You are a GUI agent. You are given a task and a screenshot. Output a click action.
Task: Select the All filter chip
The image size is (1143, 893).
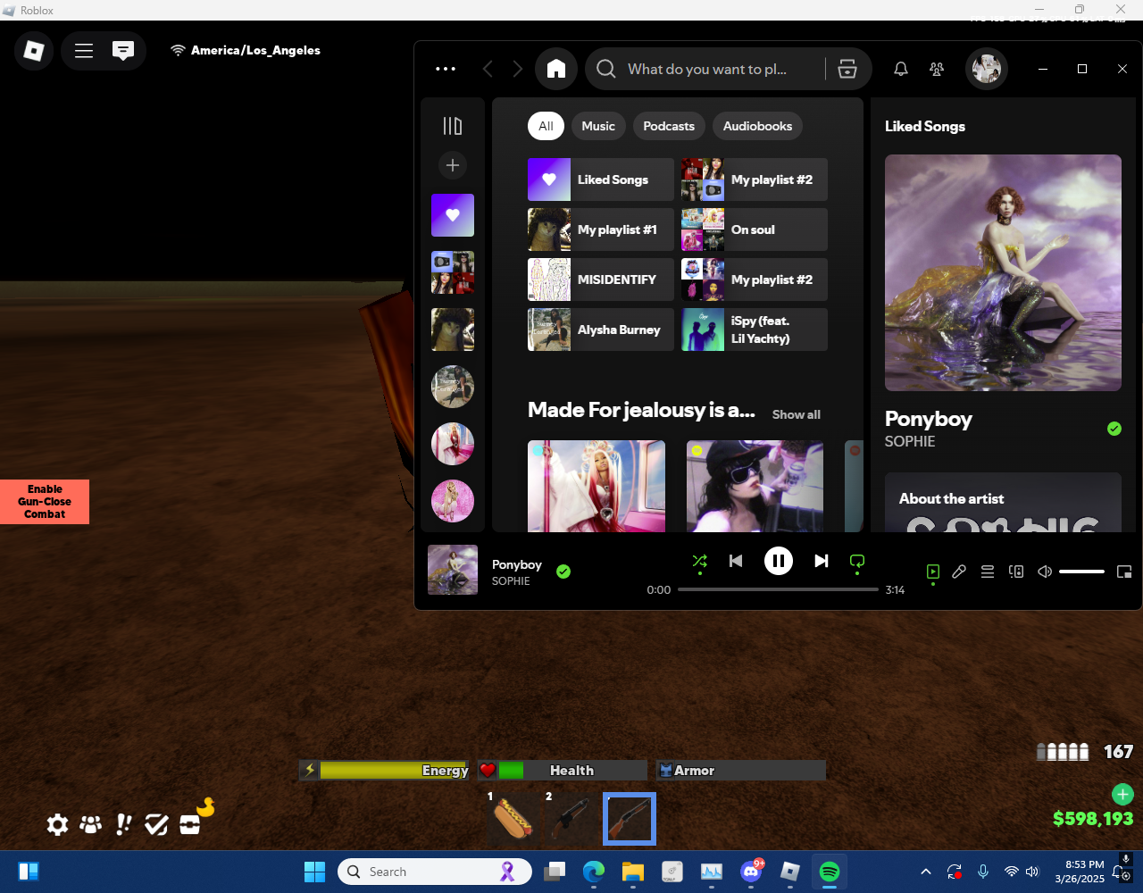(546, 126)
